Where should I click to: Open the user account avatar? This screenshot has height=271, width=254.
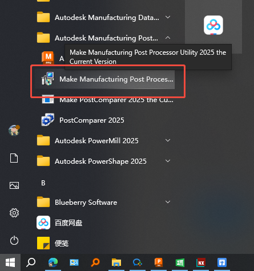(14, 131)
